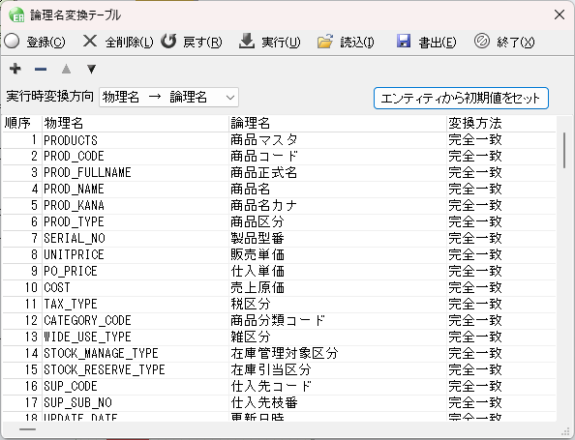Image resolution: width=575 pixels, height=440 pixels.
Task: Select the TAX_TYPE cell
Action: [x=135, y=305]
